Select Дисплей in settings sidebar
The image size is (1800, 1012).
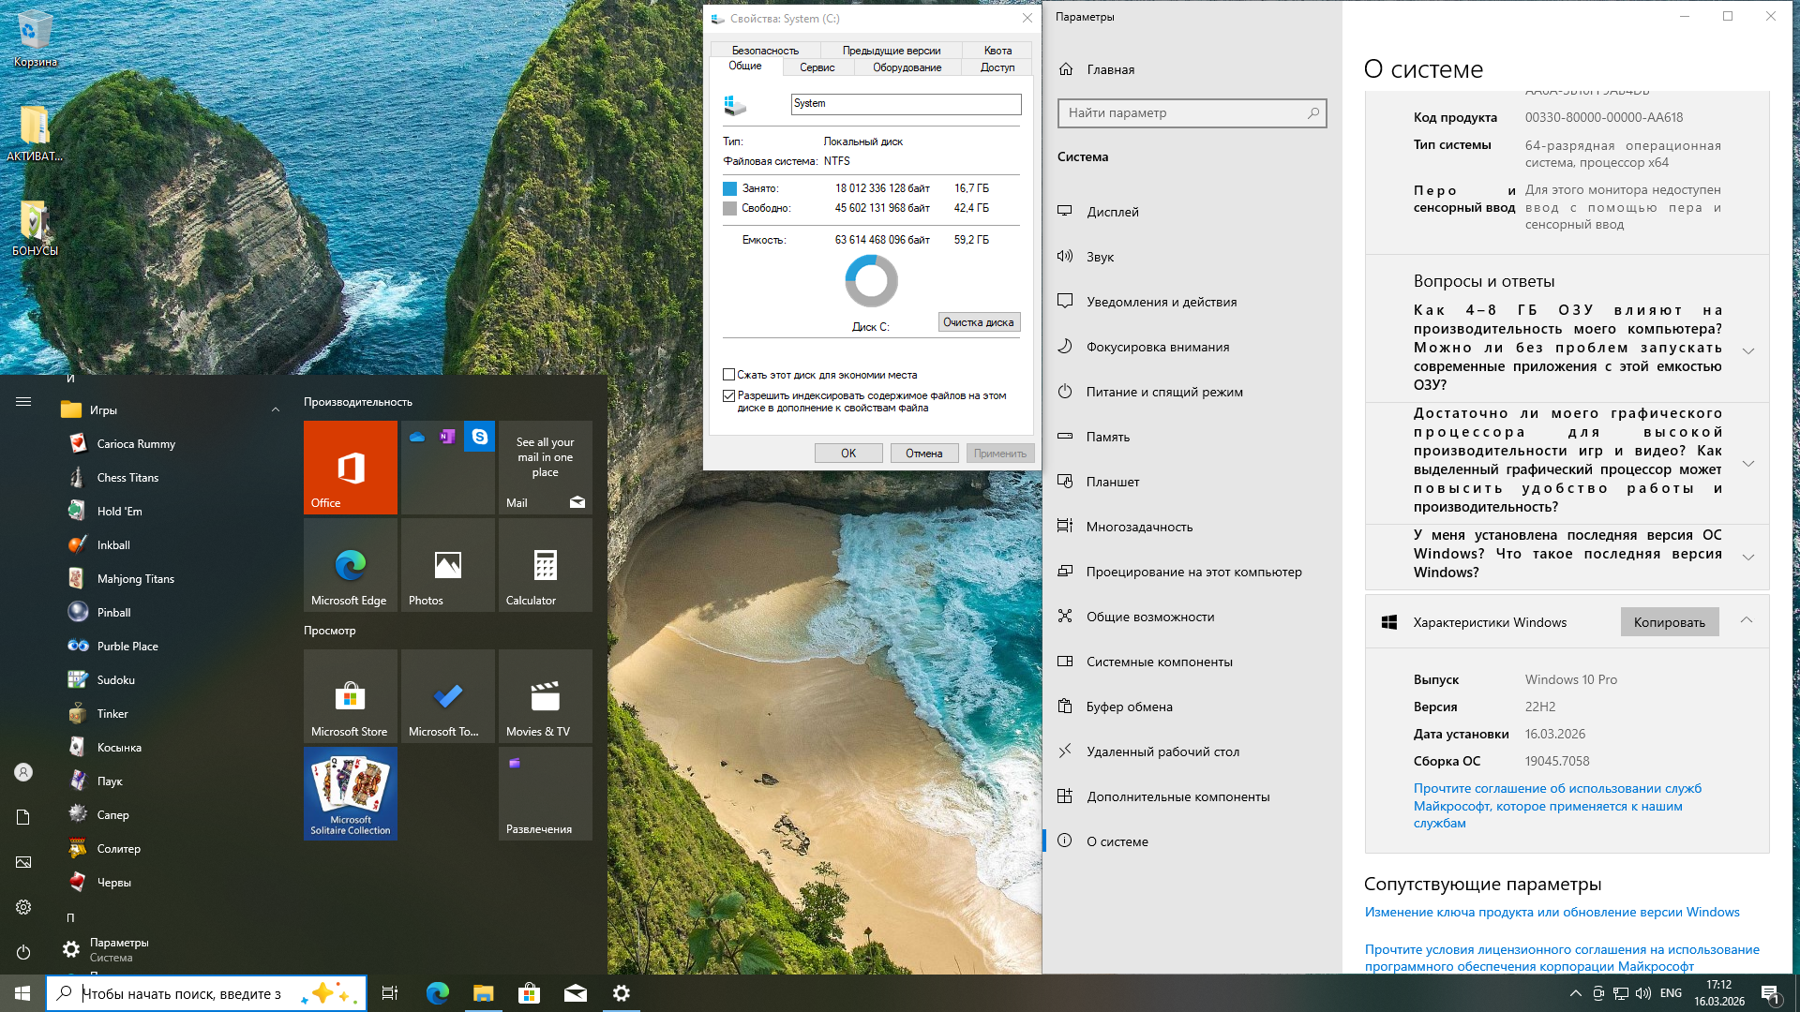(1112, 212)
